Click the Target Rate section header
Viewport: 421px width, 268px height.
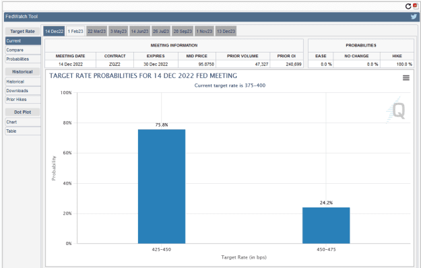pos(22,32)
